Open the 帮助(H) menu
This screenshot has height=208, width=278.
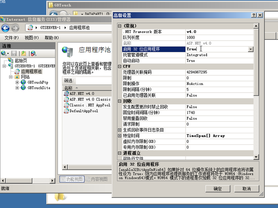coord(52,38)
